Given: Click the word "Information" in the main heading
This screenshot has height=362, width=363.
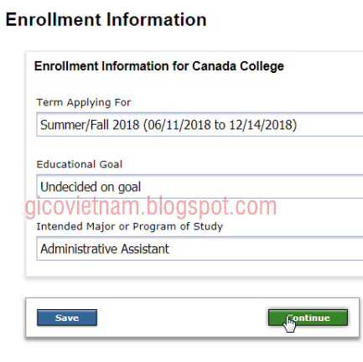Looking at the screenshot, I should click(x=157, y=20).
